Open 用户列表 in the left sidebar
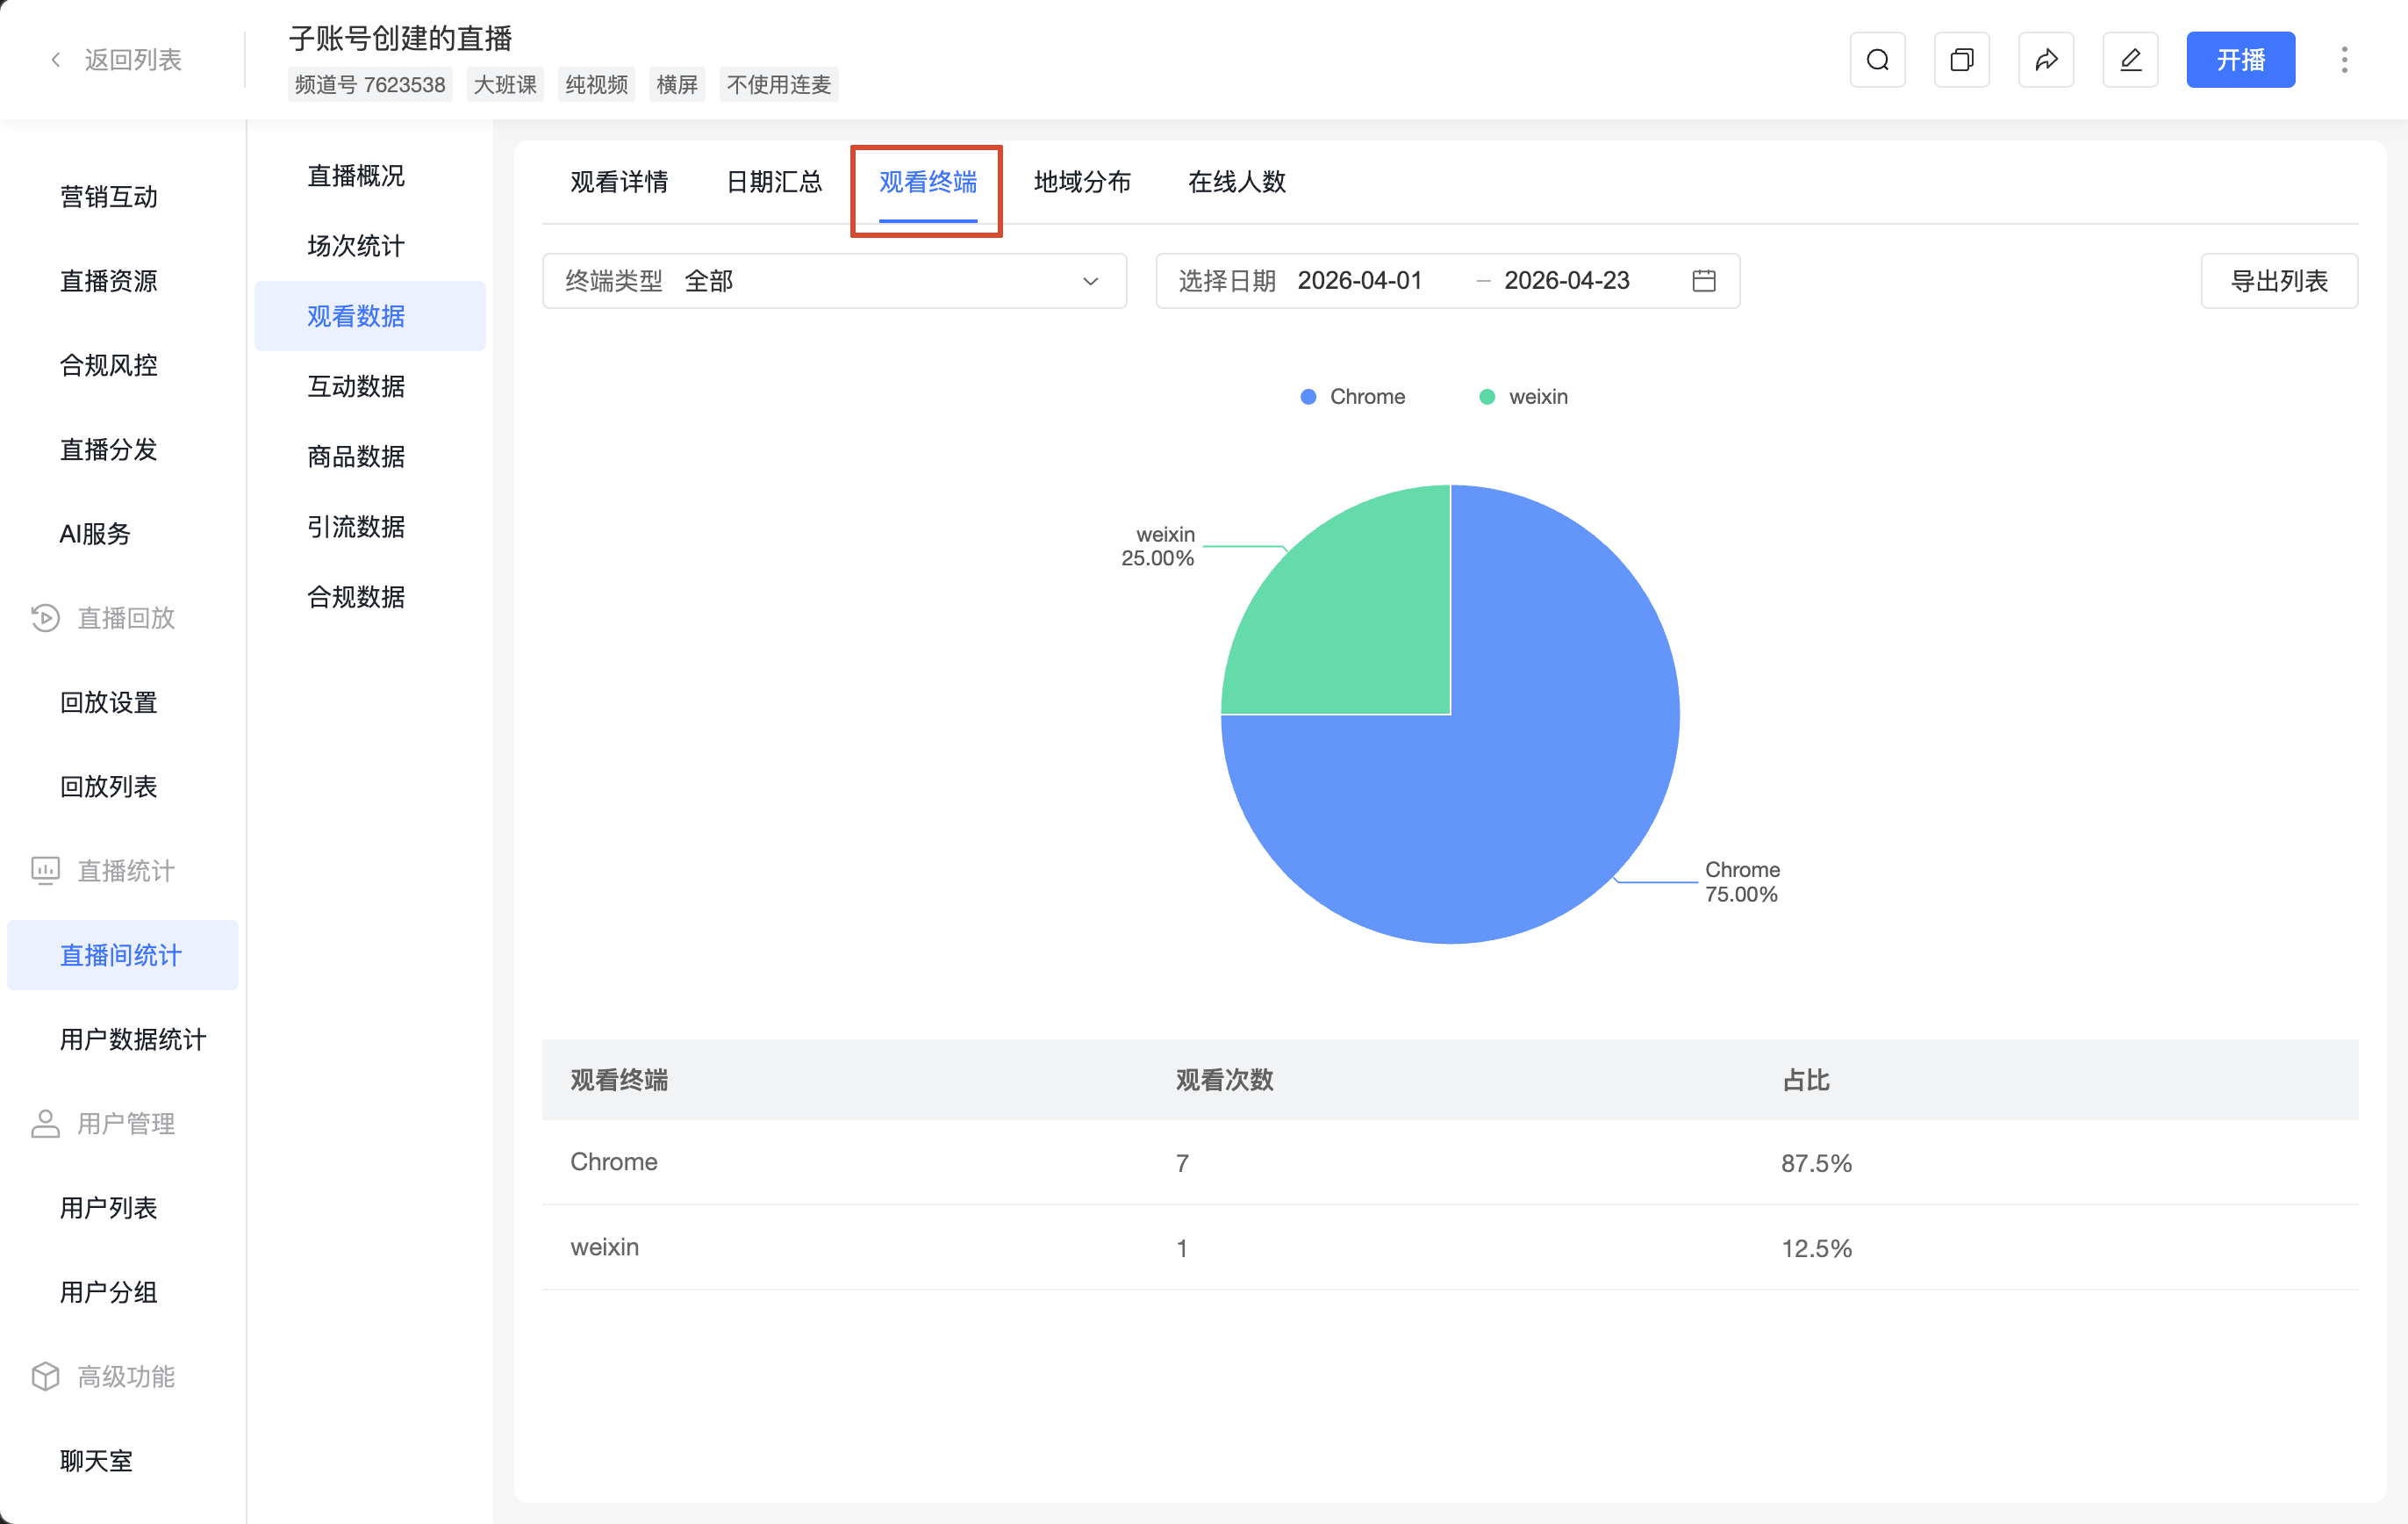The image size is (2408, 1524). 109,1208
